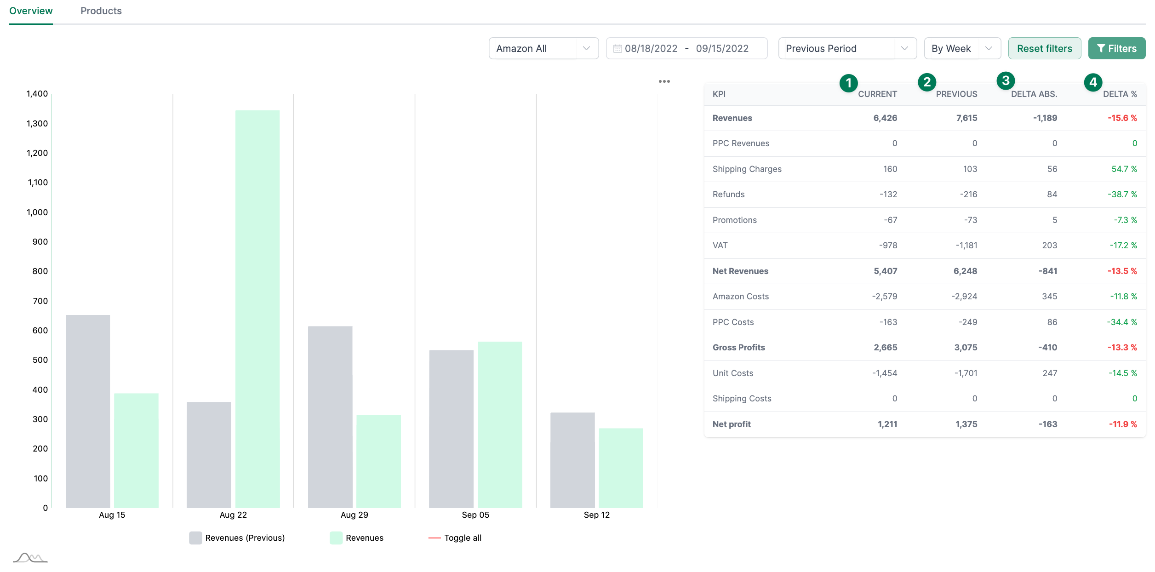
Task: Click the Revenues current value 6,426
Action: coord(885,118)
